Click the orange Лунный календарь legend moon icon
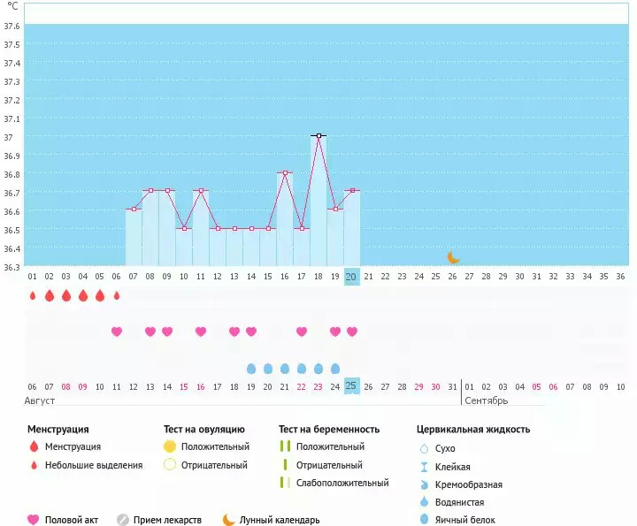This screenshot has width=637, height=526. 229,520
